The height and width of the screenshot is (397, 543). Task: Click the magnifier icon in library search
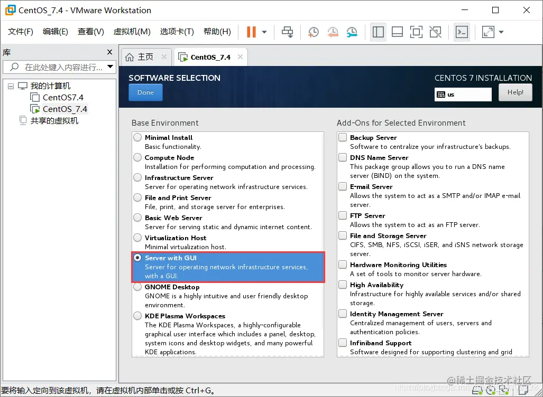[14, 67]
